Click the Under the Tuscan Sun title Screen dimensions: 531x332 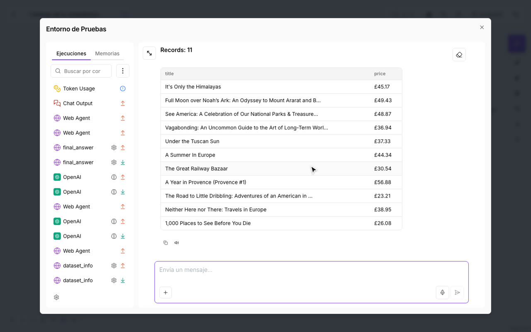pos(192,142)
